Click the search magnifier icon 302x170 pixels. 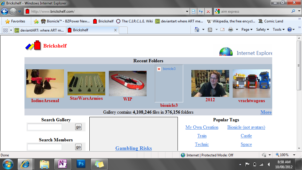coord(293,11)
